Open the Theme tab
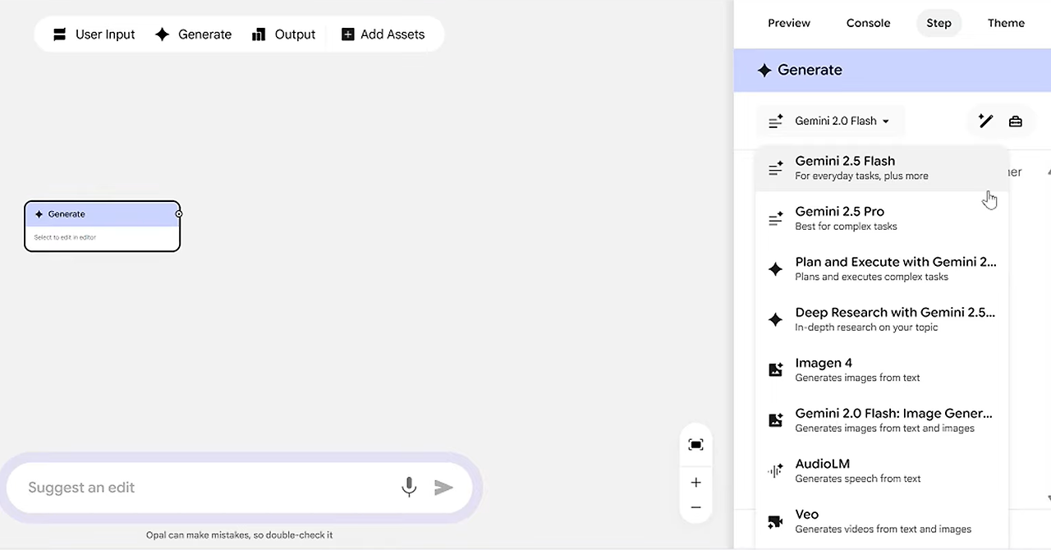The width and height of the screenshot is (1051, 550). pos(1006,23)
